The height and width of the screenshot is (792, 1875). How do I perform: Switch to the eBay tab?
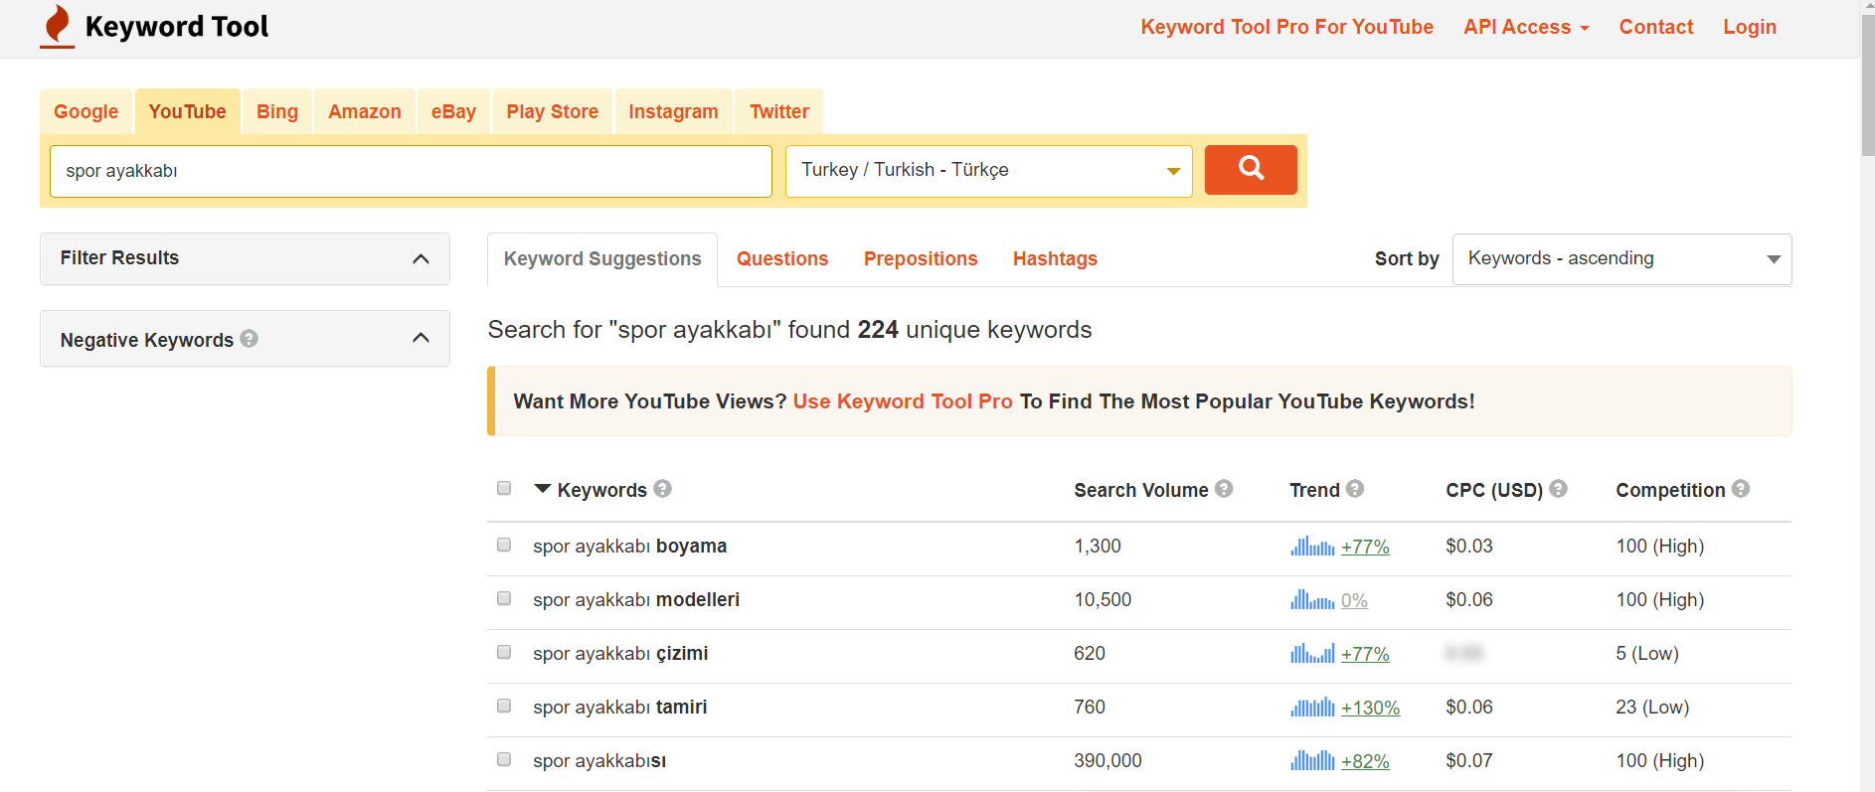click(x=453, y=111)
